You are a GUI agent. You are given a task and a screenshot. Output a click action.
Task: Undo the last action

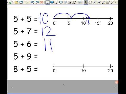pos(33,2)
